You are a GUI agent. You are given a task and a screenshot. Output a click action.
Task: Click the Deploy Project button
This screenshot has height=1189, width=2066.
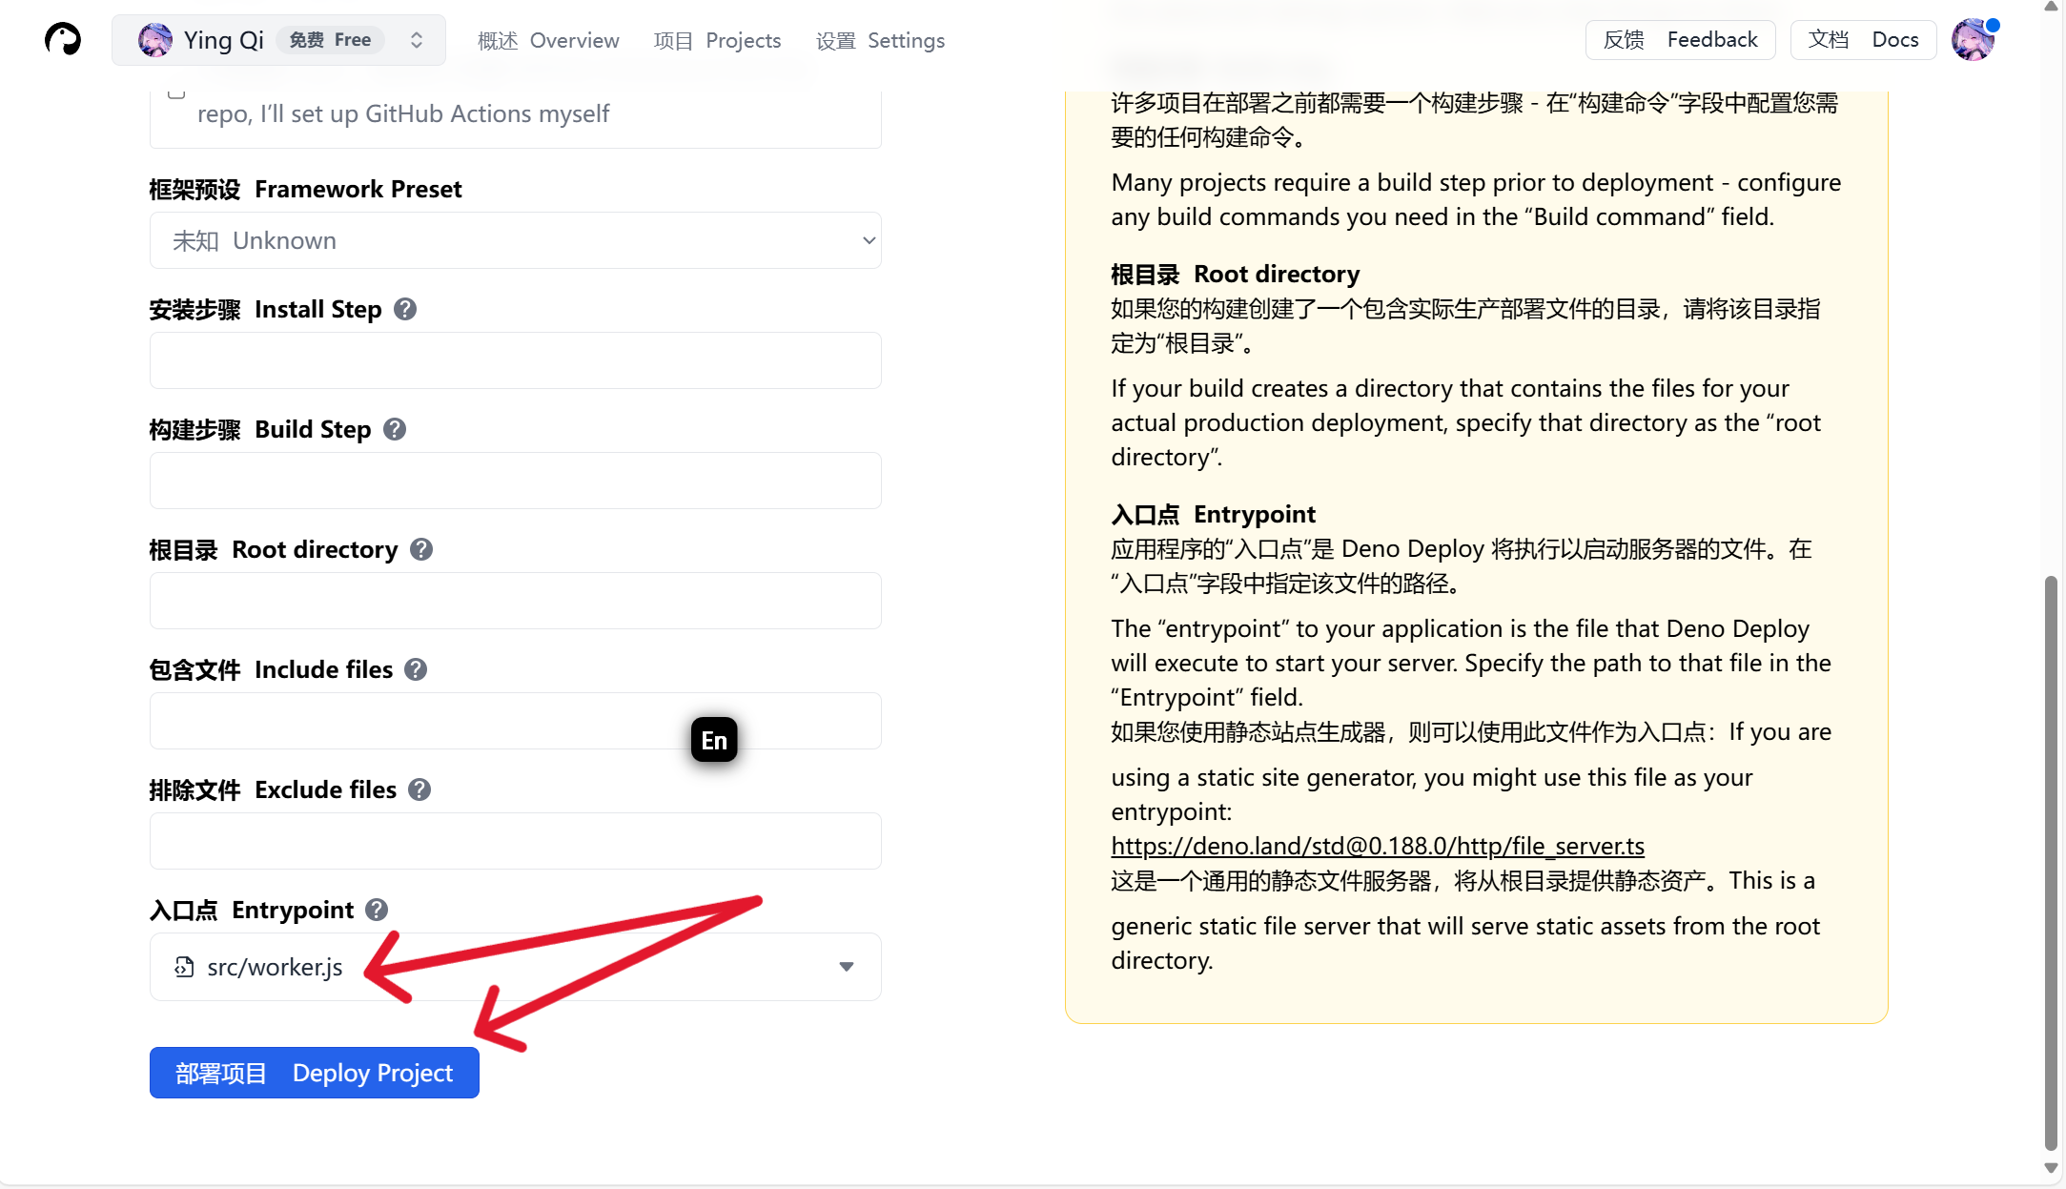[314, 1073]
